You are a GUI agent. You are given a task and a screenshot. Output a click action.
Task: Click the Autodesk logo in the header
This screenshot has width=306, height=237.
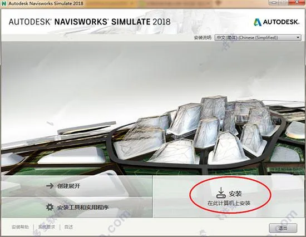(x=277, y=22)
